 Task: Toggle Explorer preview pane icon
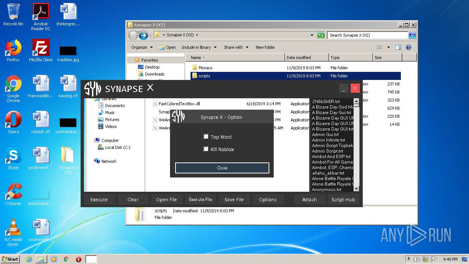coord(398,47)
